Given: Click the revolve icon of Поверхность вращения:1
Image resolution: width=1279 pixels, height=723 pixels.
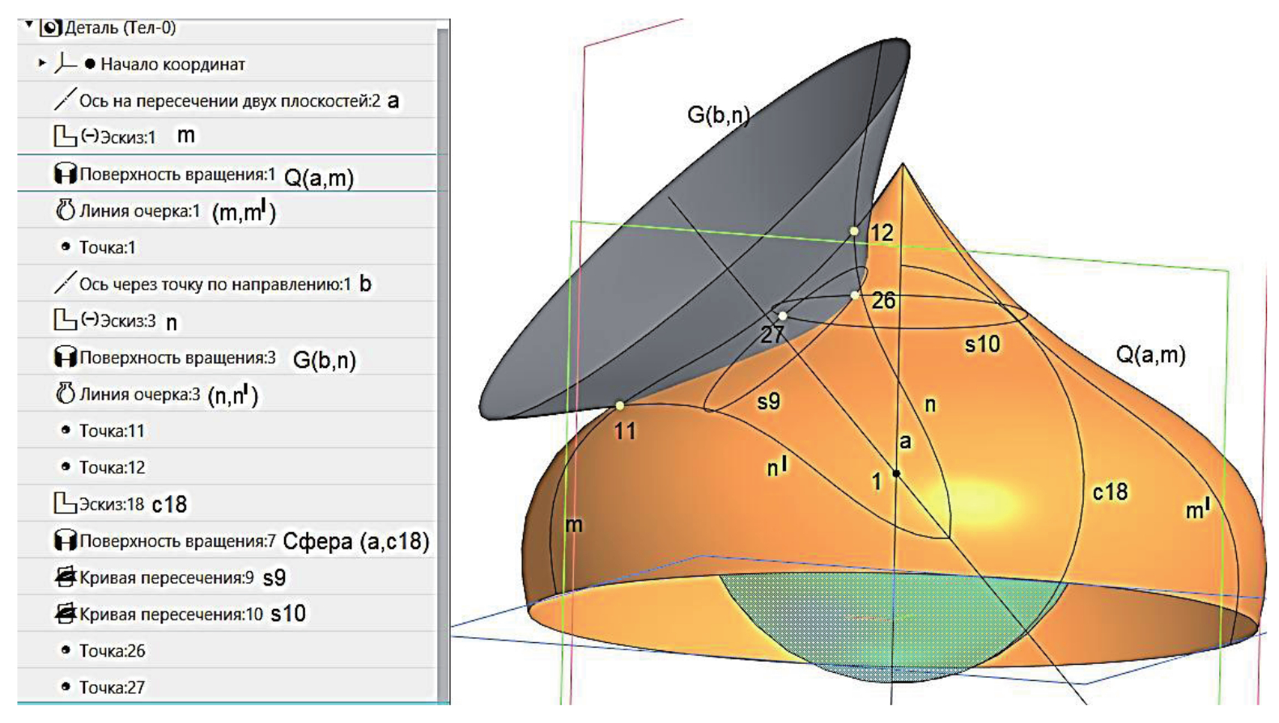Looking at the screenshot, I should click(65, 174).
